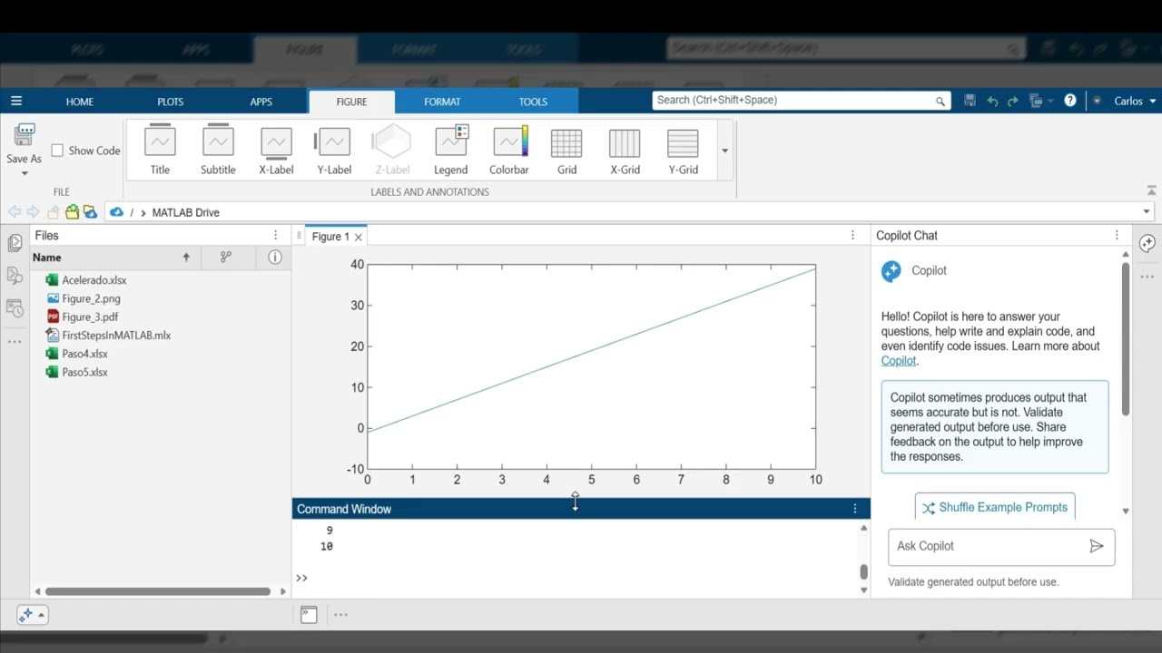Click the Undo arrow
The width and height of the screenshot is (1162, 653).
click(x=992, y=101)
